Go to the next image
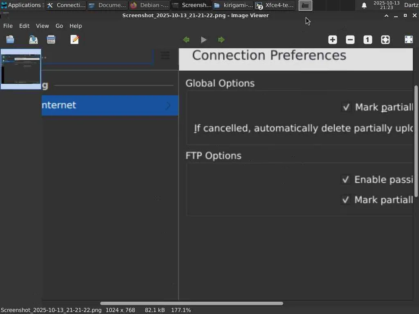The height and width of the screenshot is (314, 419). [x=221, y=40]
